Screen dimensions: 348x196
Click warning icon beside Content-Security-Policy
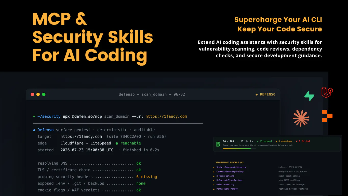pyautogui.click(x=214, y=172)
